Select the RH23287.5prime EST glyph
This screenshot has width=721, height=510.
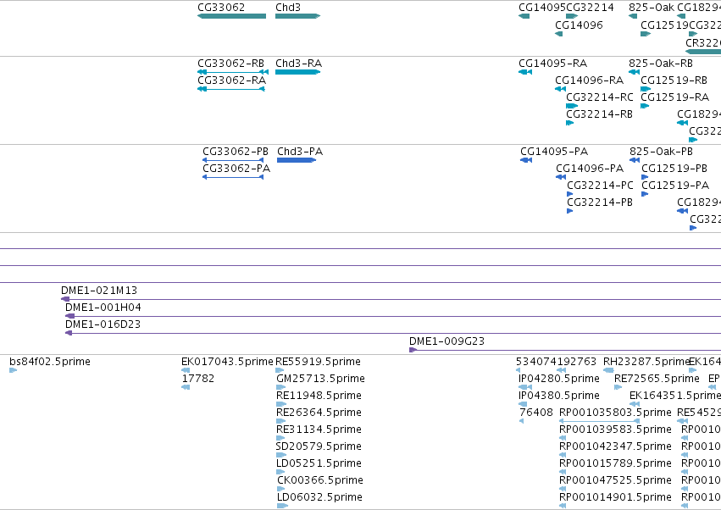coord(608,370)
